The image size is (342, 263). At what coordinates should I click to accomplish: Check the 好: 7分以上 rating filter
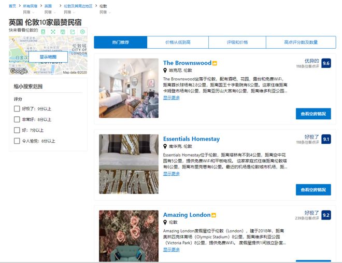click(17, 130)
